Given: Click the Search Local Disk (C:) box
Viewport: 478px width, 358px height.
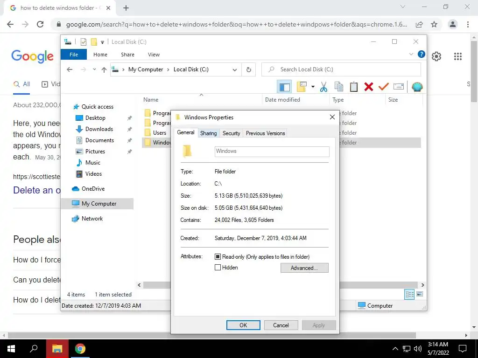Looking at the screenshot, I should pyautogui.click(x=341, y=69).
